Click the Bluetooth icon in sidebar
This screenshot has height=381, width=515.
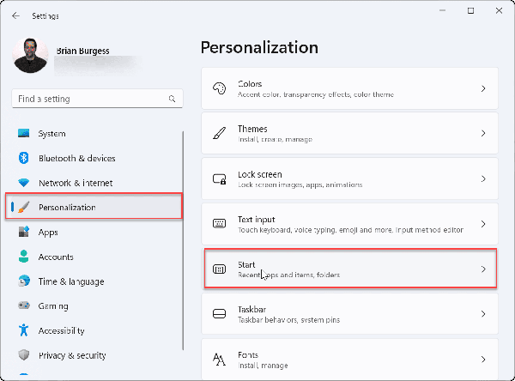pos(24,158)
